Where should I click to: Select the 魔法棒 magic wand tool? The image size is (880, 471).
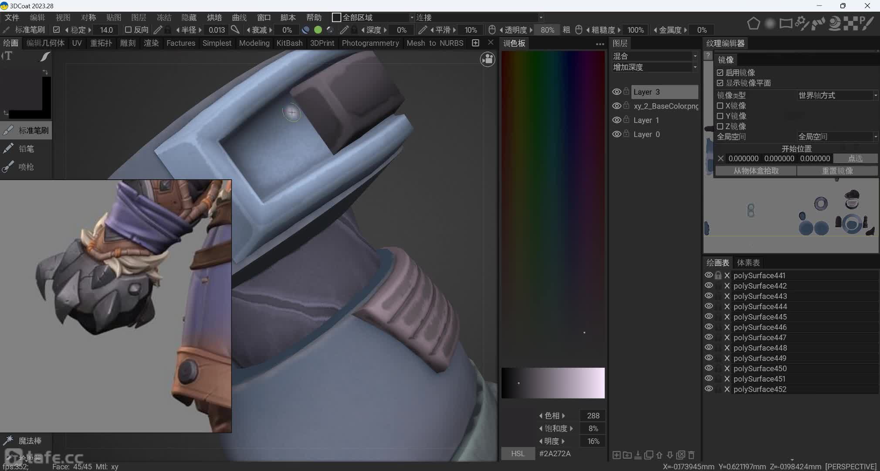pos(26,441)
